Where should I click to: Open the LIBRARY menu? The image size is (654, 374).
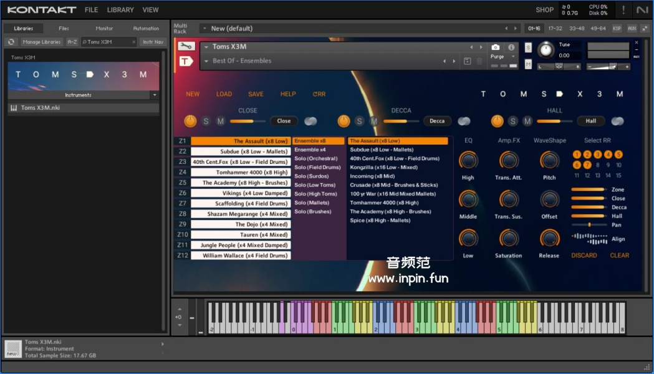pyautogui.click(x=120, y=10)
